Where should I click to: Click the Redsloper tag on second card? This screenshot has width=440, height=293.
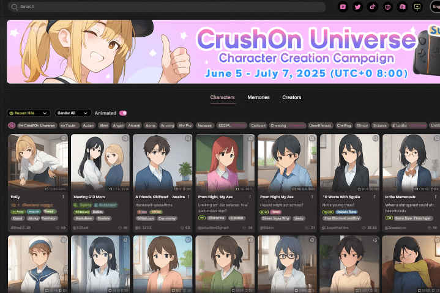105,206
